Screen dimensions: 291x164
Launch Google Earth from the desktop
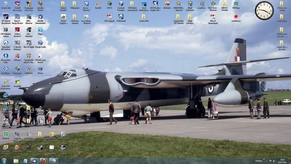40,44
